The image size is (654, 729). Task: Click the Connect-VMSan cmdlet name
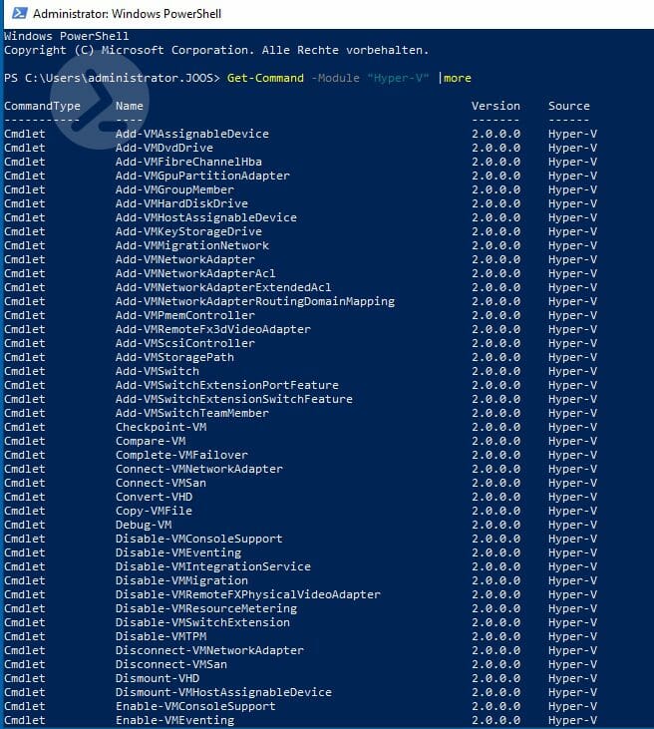161,483
